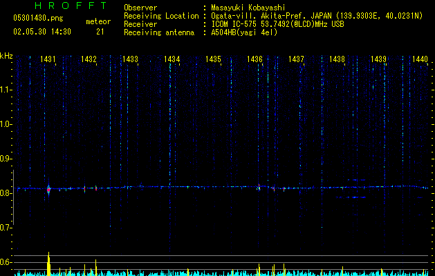Click the meteor label
Image resolution: width=435 pixels, height=276 pixels.
coord(98,21)
